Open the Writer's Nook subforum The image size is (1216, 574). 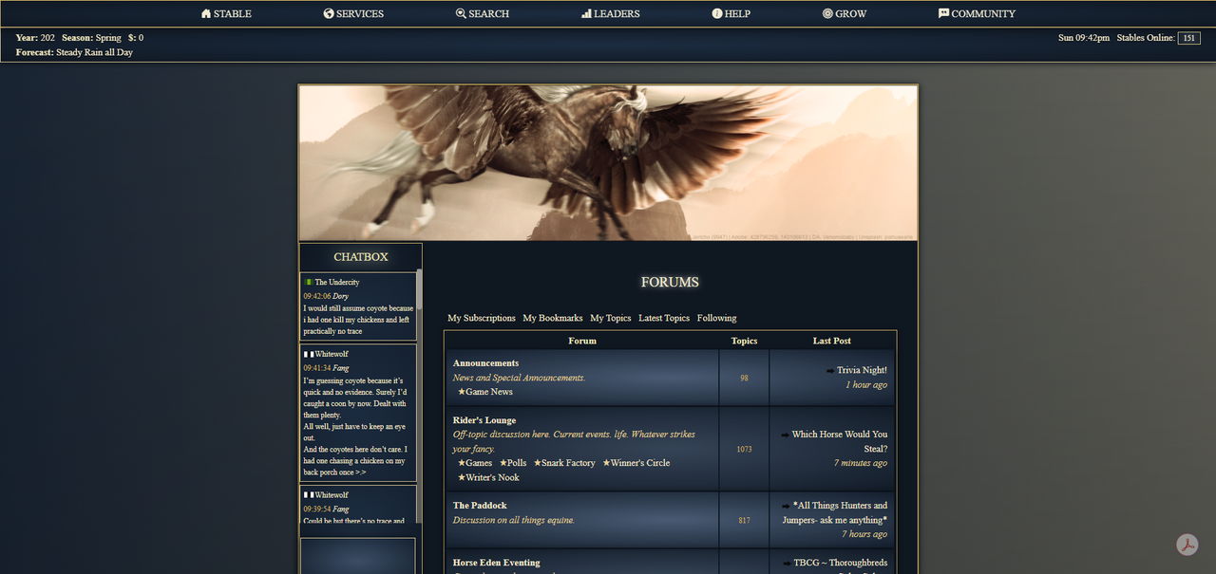tap(492, 477)
